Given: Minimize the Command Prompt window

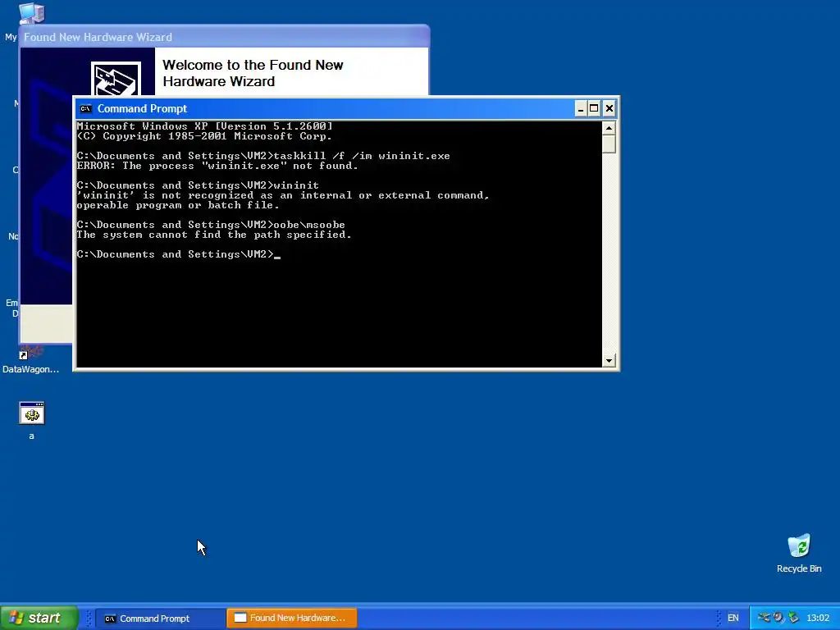Looking at the screenshot, I should pos(581,109).
